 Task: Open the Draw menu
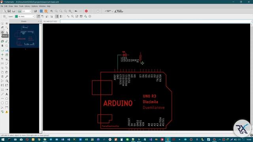click(x=11, y=6)
